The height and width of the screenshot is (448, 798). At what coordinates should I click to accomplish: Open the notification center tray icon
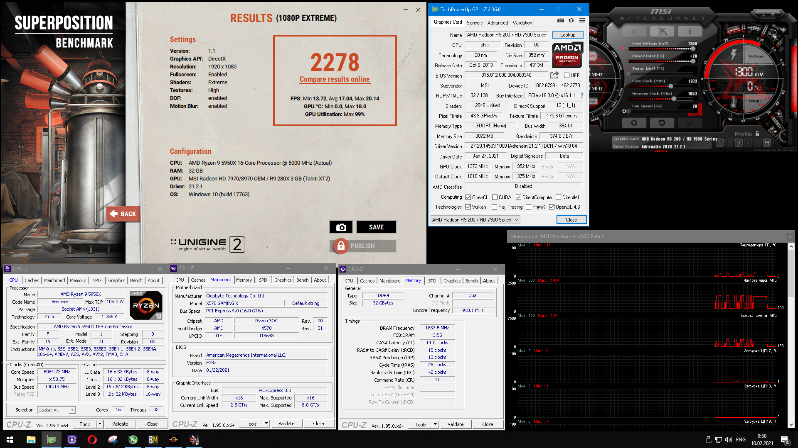tap(785, 440)
